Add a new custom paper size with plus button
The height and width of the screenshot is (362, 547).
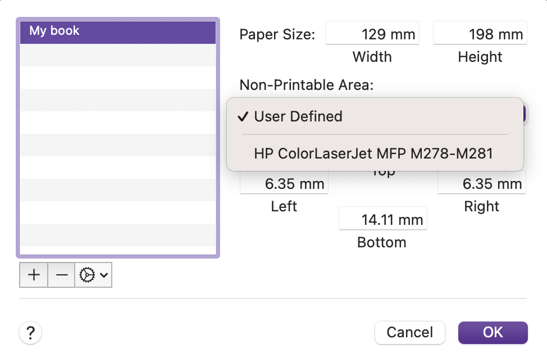click(34, 275)
